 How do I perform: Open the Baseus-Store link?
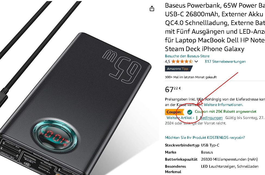coord(187,56)
